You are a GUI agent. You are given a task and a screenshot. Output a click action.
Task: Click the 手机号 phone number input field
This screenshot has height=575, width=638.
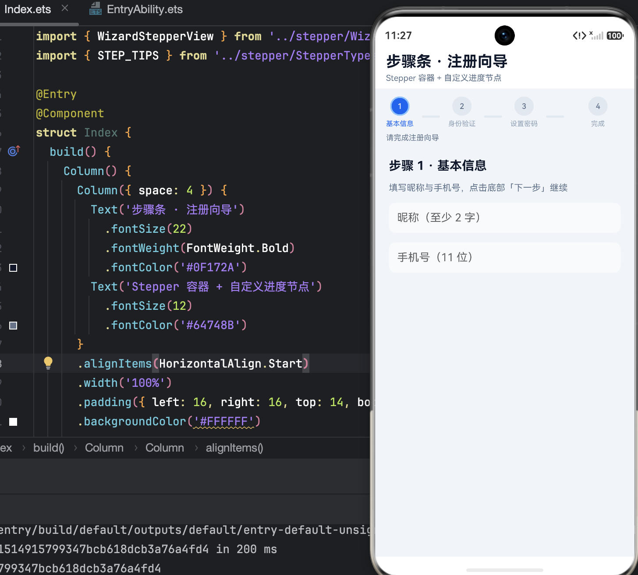pyautogui.click(x=505, y=257)
